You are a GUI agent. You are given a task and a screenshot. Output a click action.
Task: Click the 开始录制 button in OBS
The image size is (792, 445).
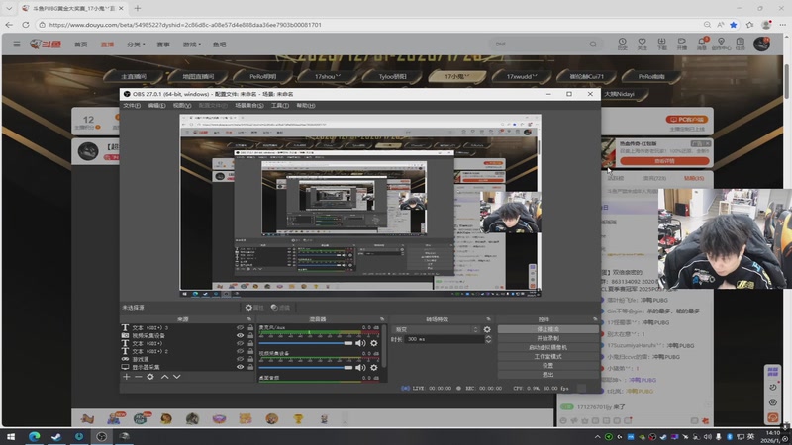pos(548,338)
